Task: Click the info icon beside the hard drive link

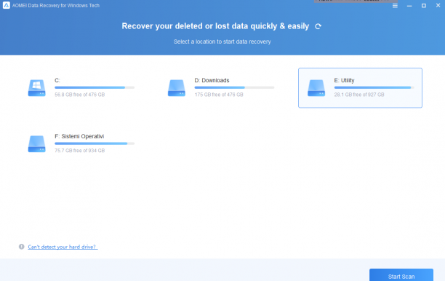Action: click(22, 247)
